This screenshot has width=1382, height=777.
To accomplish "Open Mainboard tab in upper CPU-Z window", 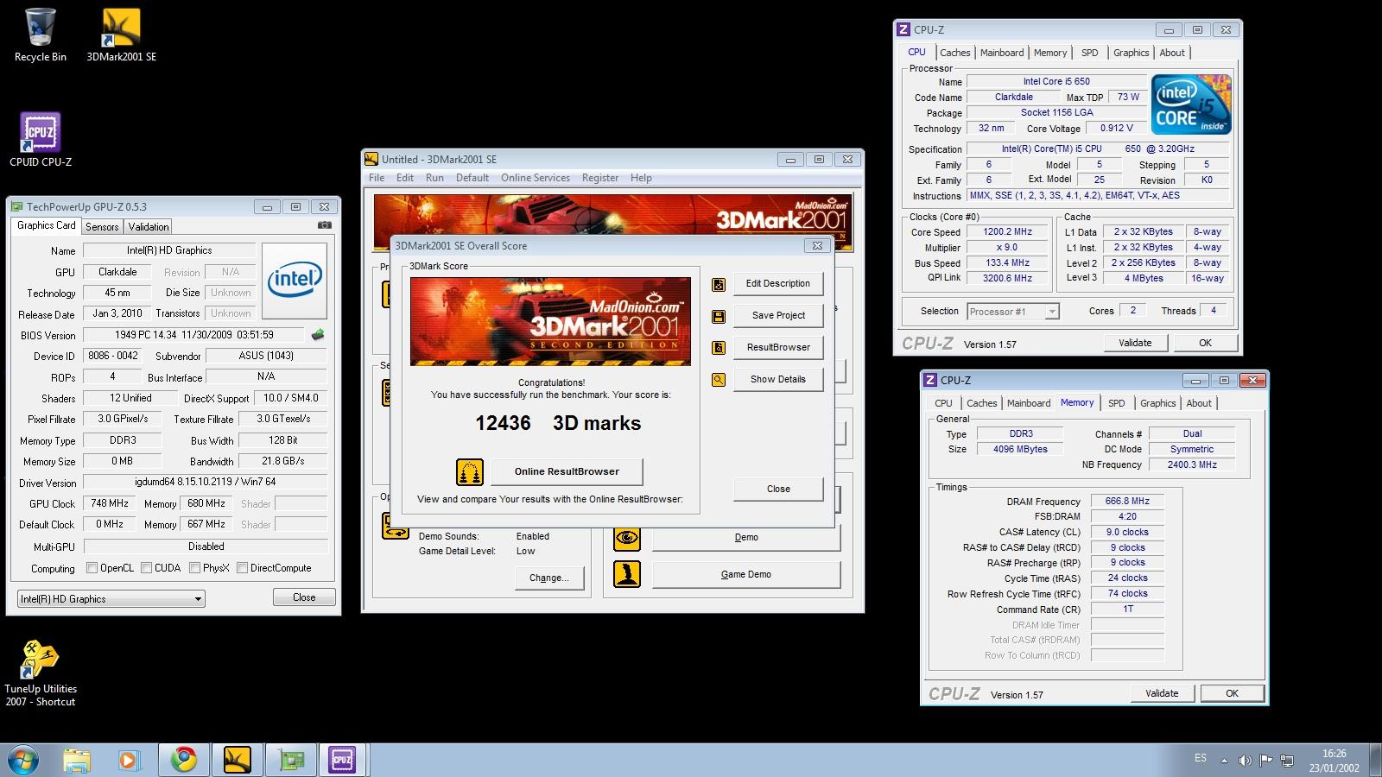I will [1002, 53].
